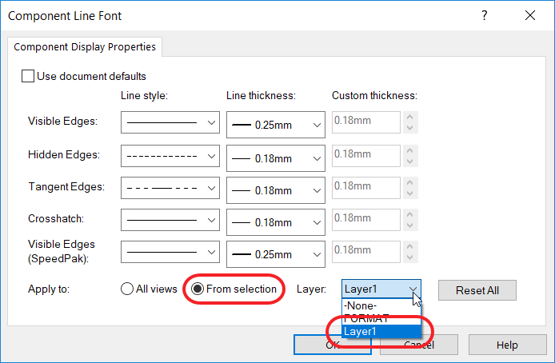Click the Reset All button
Image resolution: width=555 pixels, height=363 pixels.
tap(477, 289)
